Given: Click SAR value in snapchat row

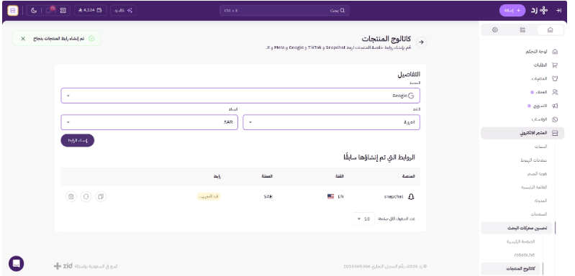Looking at the screenshot, I should 268,196.
